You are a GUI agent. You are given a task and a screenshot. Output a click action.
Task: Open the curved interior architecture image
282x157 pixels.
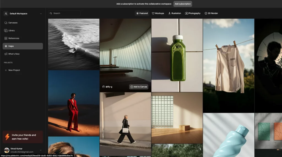tap(125, 55)
